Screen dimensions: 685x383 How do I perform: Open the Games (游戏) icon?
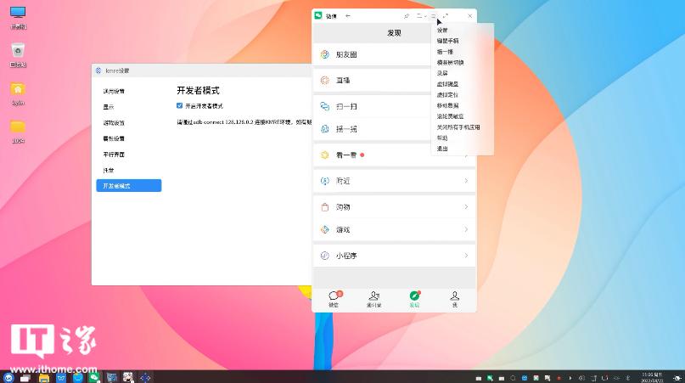pos(324,229)
